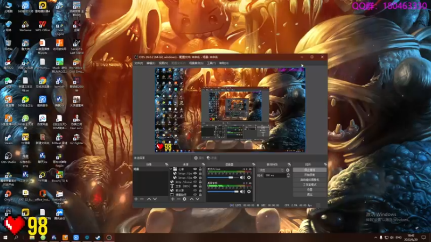
Task: Move source down in sources list
Action: [198, 199]
